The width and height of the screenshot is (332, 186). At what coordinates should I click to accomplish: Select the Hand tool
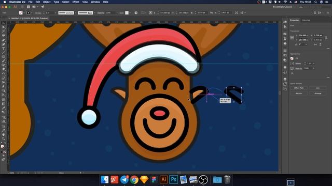pos(4,134)
